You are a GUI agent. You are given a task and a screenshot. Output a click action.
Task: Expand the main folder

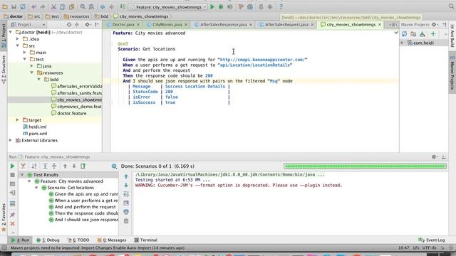(x=25, y=52)
